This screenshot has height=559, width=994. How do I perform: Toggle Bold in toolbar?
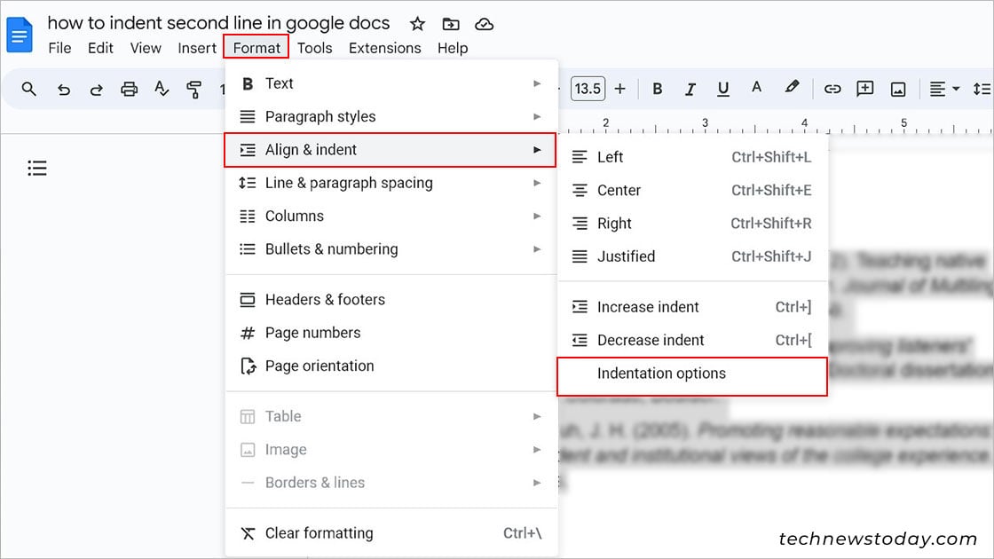tap(658, 89)
